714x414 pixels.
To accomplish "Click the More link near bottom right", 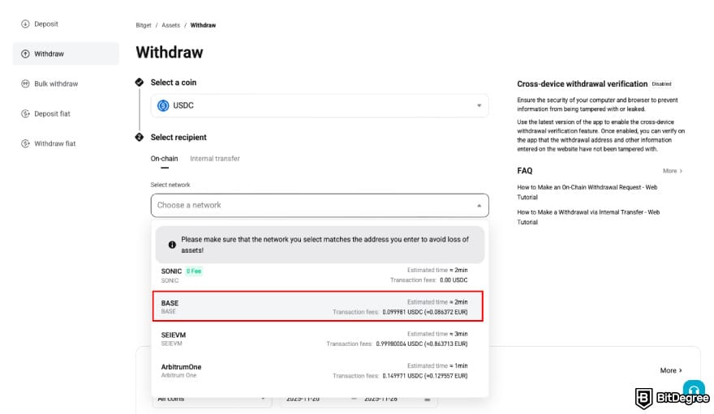I will tap(671, 370).
